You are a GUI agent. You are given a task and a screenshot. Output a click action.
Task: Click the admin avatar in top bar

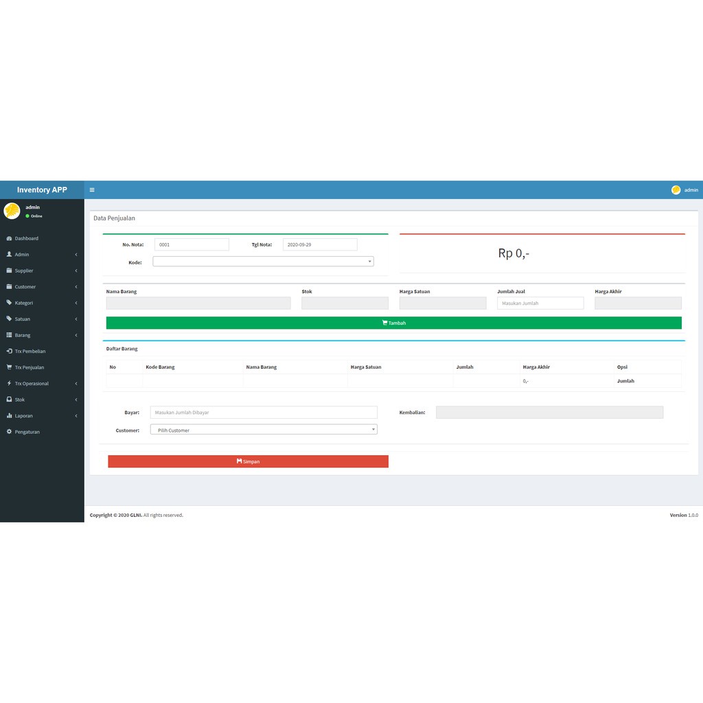(676, 190)
